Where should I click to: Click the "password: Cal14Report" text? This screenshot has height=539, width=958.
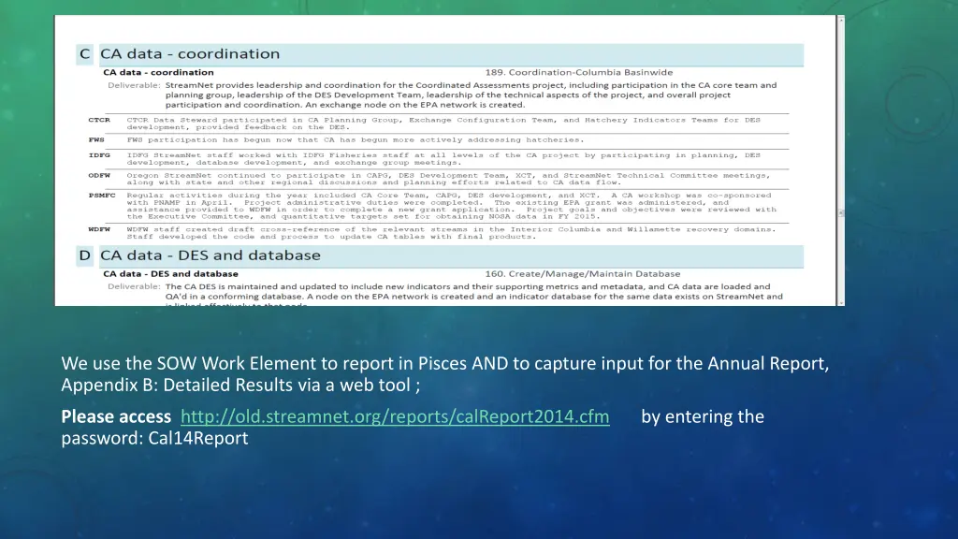tap(154, 437)
